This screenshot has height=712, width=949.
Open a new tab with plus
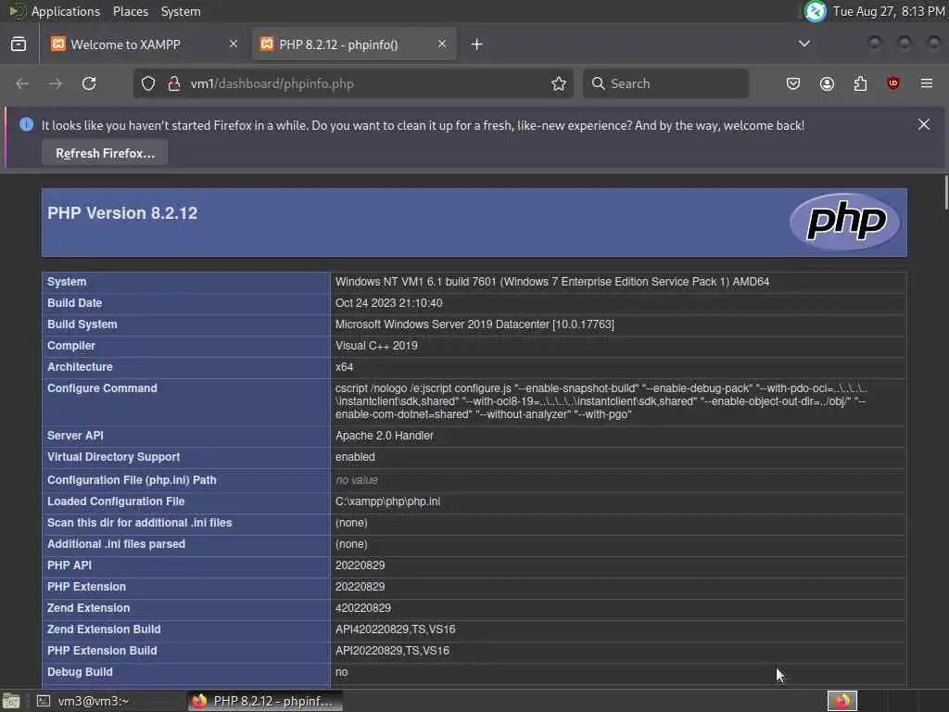[477, 44]
